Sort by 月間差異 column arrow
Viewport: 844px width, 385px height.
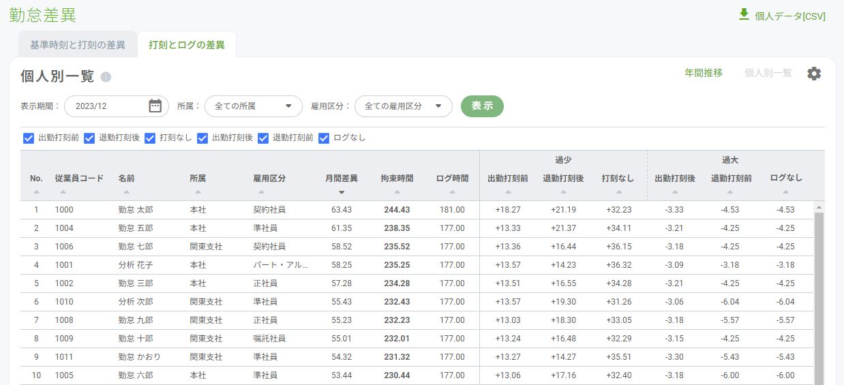[x=342, y=192]
